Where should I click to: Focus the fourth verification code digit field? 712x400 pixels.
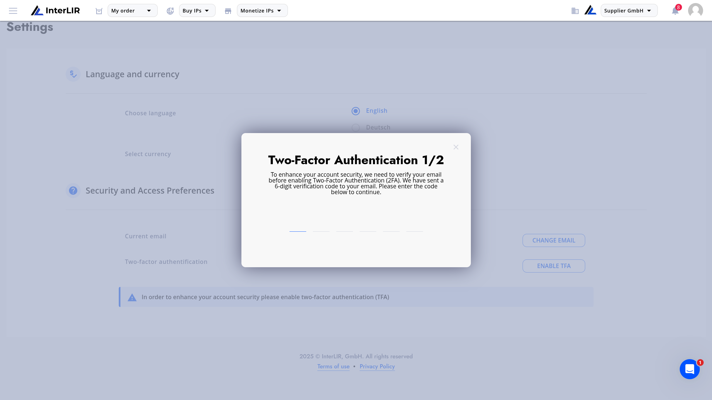368,224
